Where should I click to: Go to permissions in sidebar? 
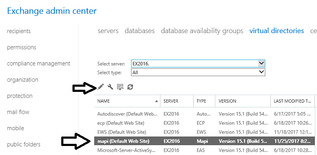click(22, 47)
